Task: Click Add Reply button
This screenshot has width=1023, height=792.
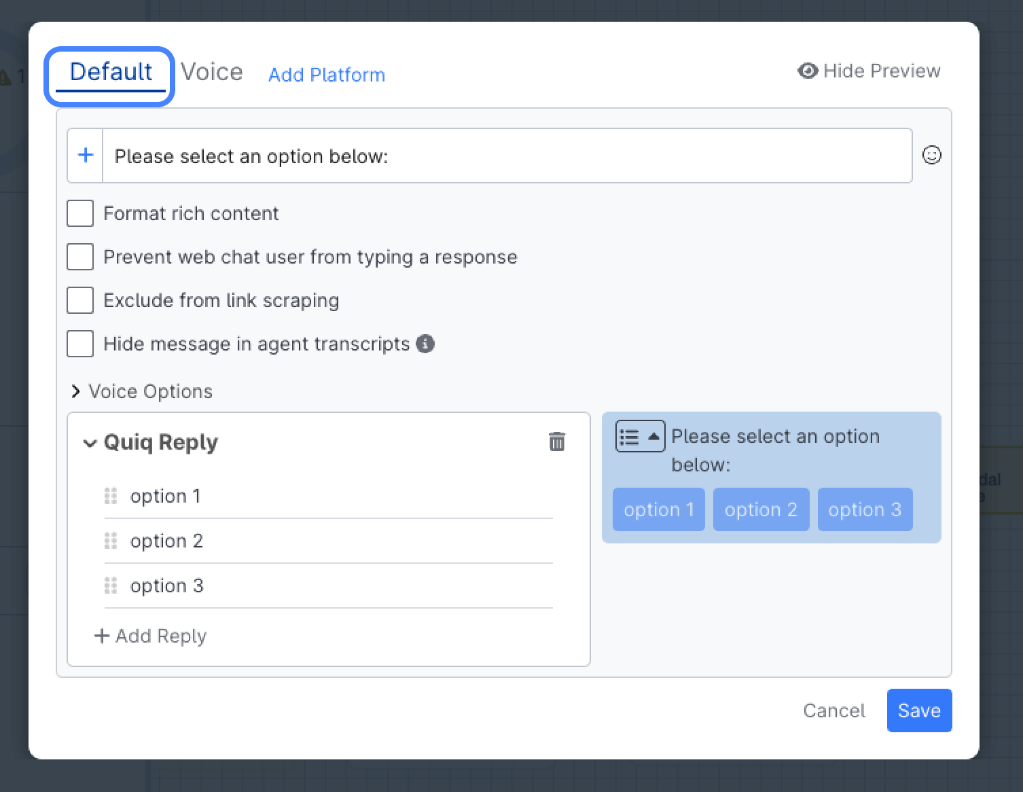Action: tap(150, 636)
